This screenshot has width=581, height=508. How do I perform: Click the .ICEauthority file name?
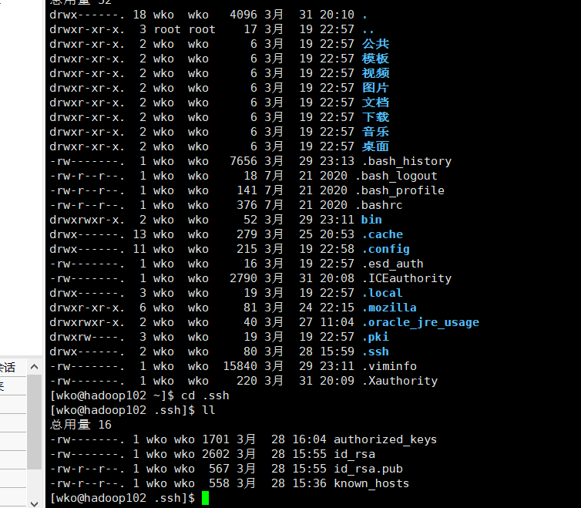pos(407,278)
